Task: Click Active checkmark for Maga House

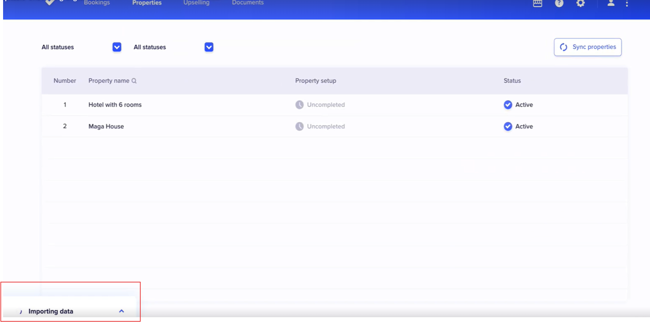Action: (x=508, y=126)
